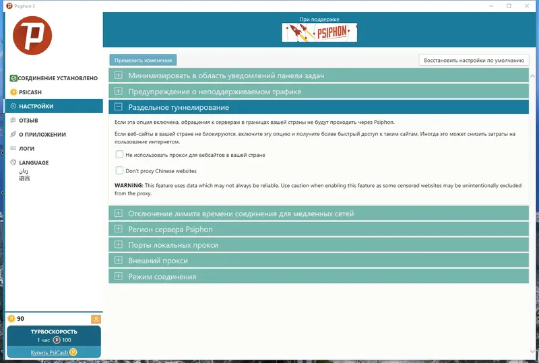Image resolution: width=539 pixels, height=363 pixels.
Task: Click the Psiphon rocket sponsor banner
Action: 319,32
